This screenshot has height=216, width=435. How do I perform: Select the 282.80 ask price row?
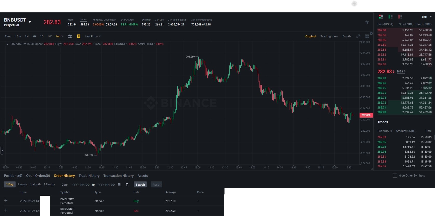pos(404,64)
